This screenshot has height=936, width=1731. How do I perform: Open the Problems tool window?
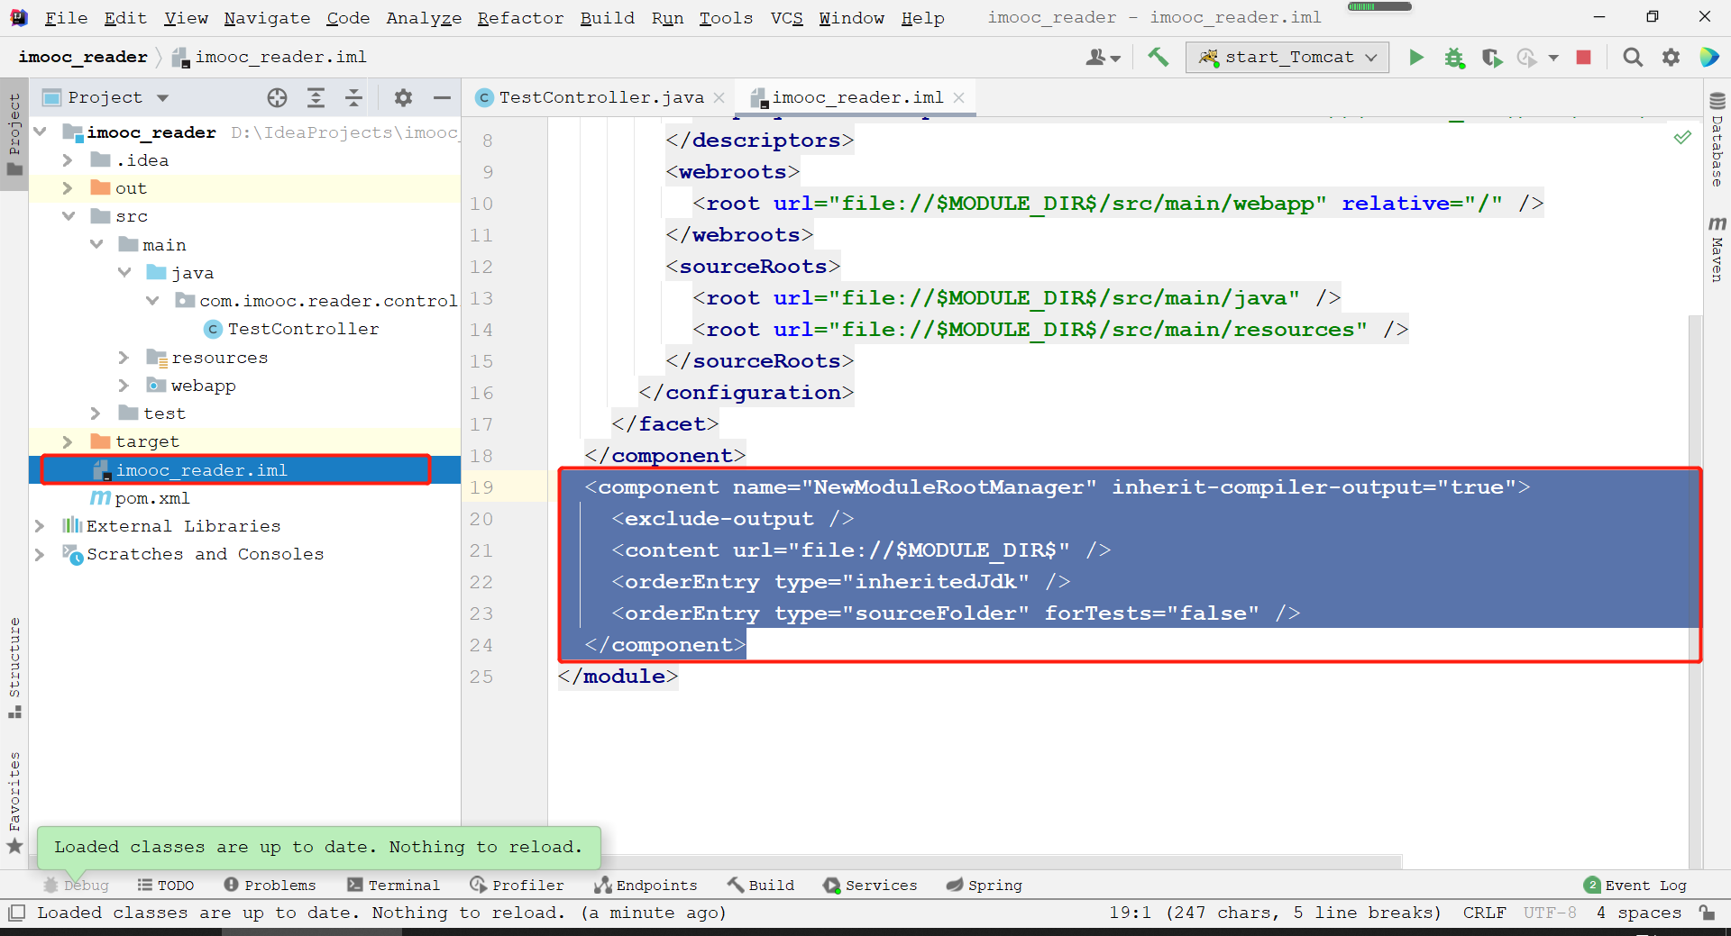pos(270,885)
